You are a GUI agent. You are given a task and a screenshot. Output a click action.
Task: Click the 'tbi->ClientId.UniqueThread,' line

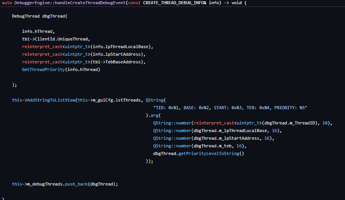coord(56,39)
